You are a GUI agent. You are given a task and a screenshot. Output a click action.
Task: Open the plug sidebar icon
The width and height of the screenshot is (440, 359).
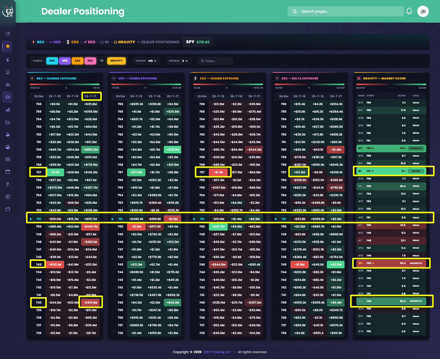(8, 184)
